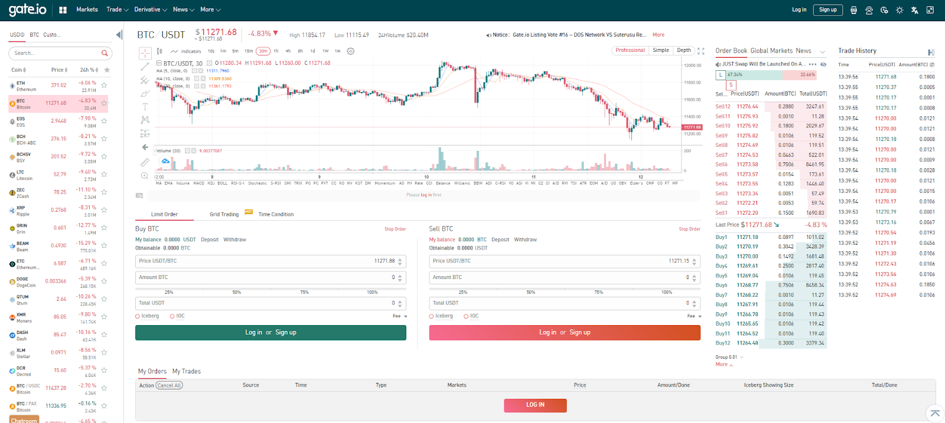This screenshot has height=423, width=945.
Task: Open the Group 0.01 depth dropdown
Action: click(729, 357)
